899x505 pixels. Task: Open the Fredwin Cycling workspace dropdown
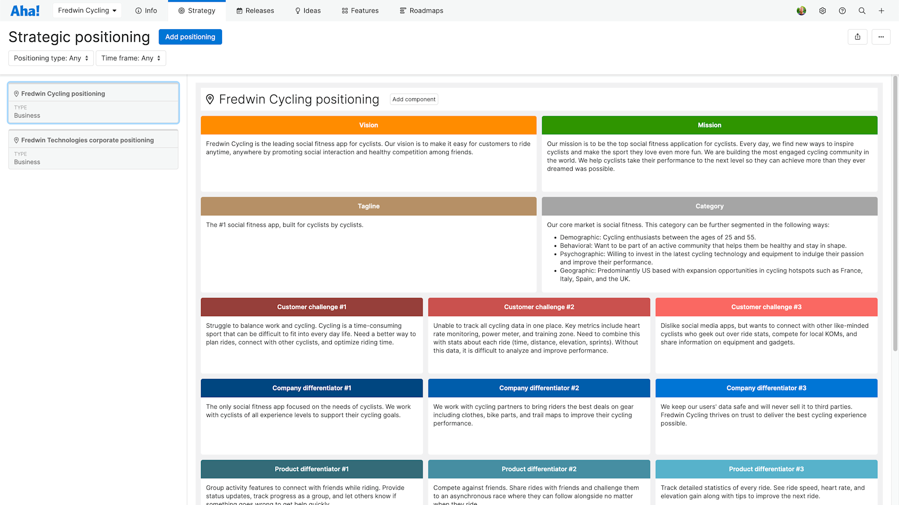pos(87,10)
